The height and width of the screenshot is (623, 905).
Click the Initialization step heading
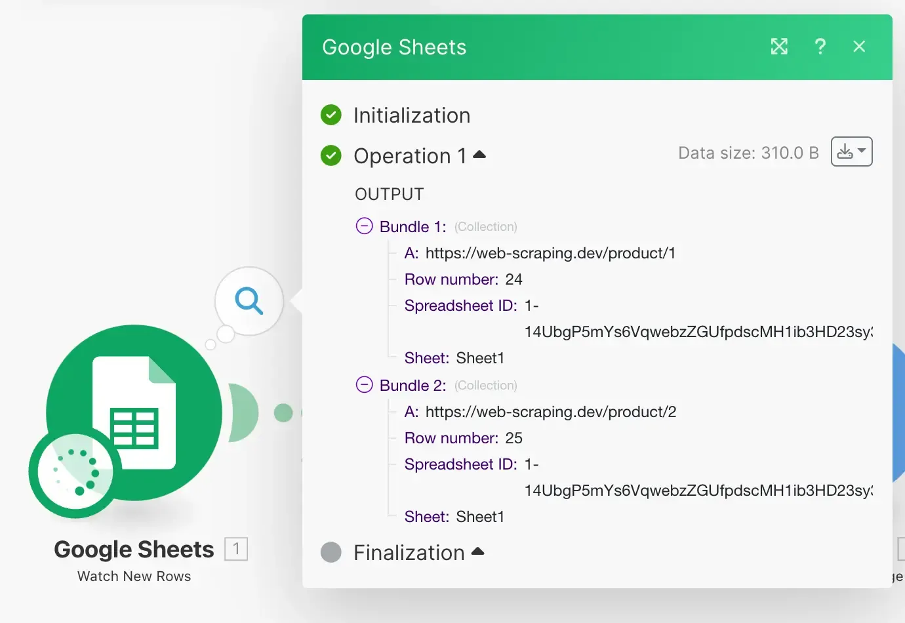click(x=412, y=115)
